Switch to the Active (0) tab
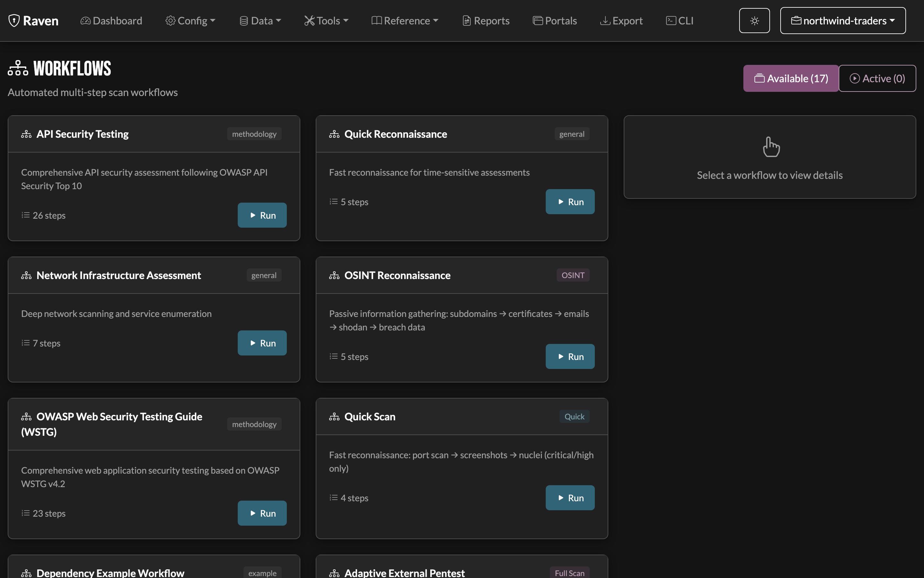924x578 pixels. click(877, 78)
